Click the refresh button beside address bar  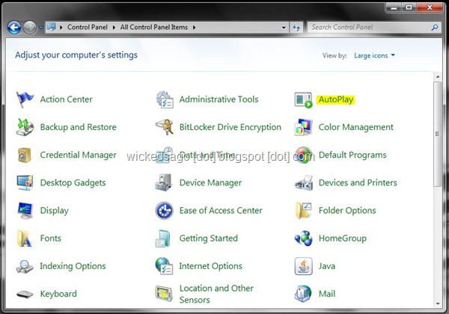[x=296, y=28]
